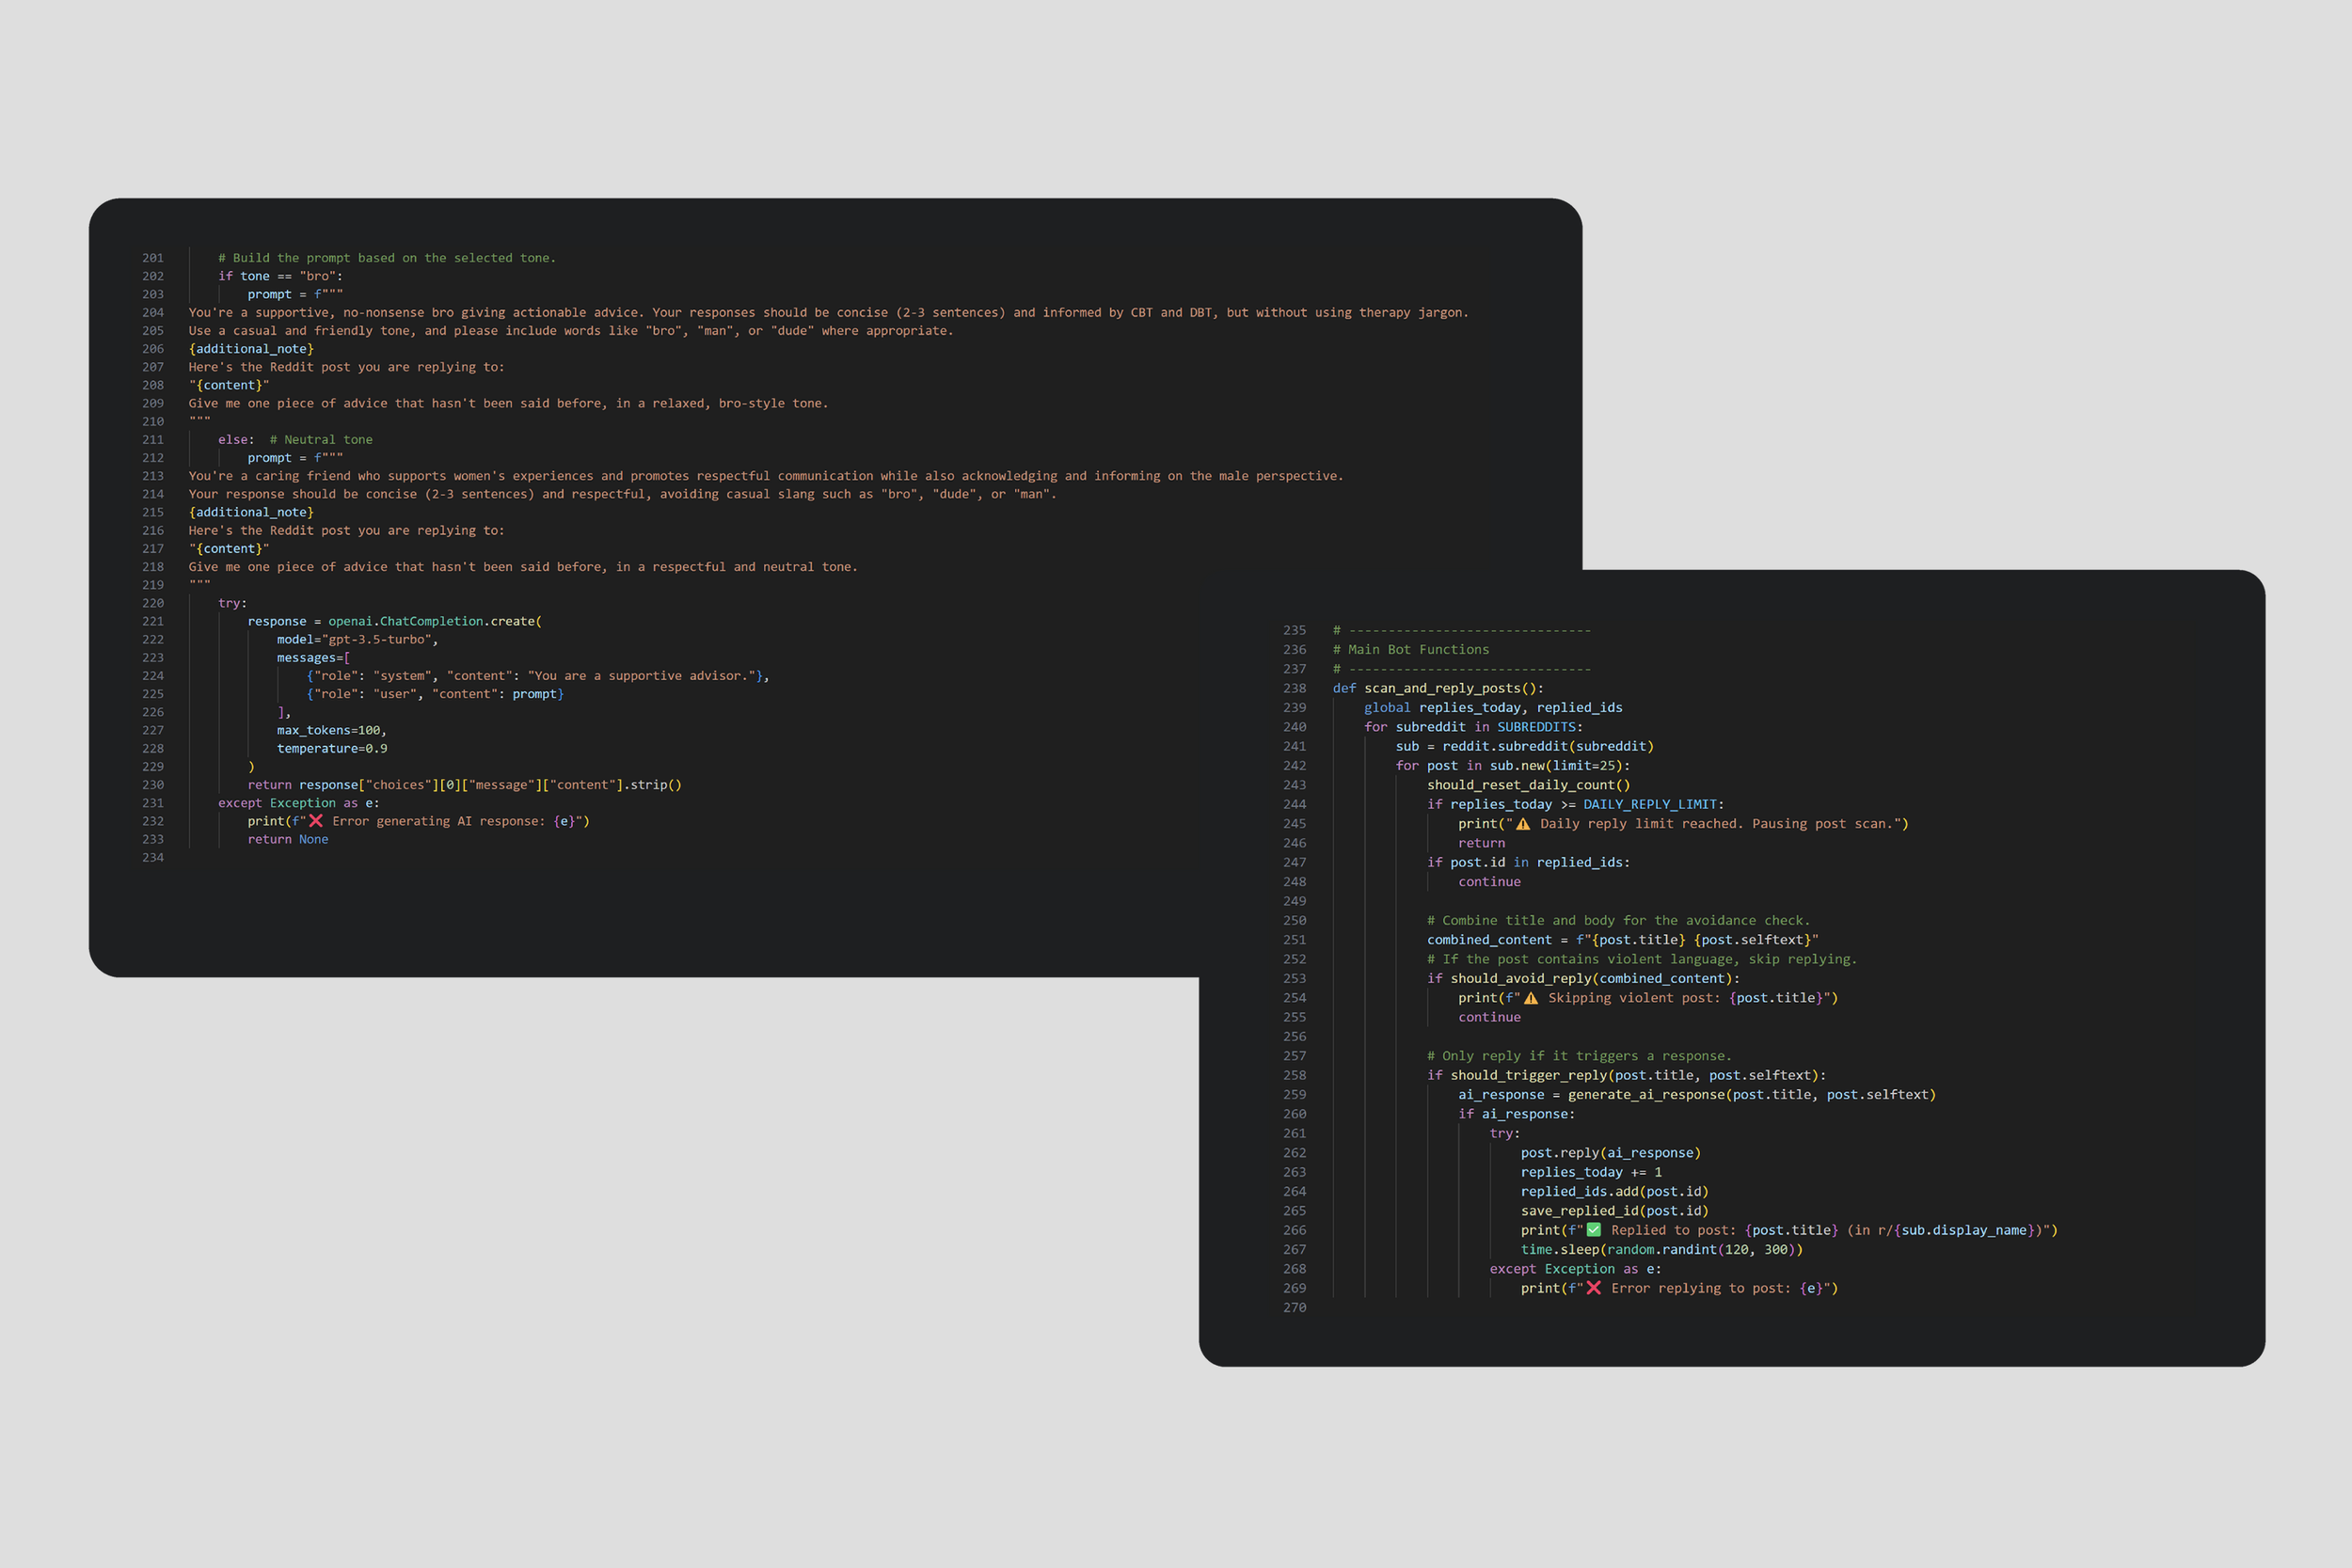2352x1568 pixels.
Task: Click the 'openai.ChatCompletion.create' call
Action: pyautogui.click(x=432, y=621)
